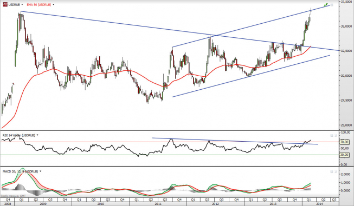Image resolution: width=354 pixels, height=206 pixels.
Task: Select the EMA 50 (USDRUB) label
Action: 39,4
